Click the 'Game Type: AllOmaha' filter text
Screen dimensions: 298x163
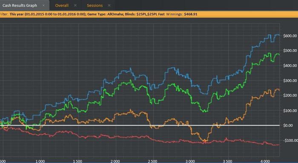(x=106, y=14)
